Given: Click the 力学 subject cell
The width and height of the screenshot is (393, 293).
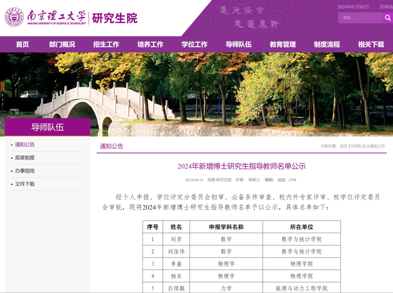Looking at the screenshot, I should (x=226, y=288).
